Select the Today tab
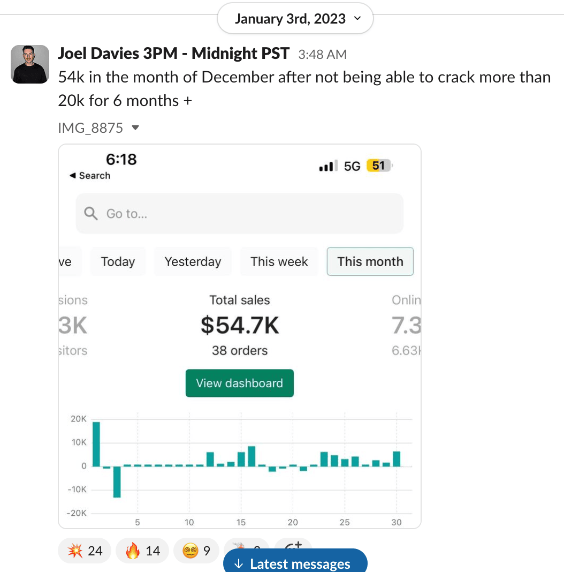Viewport: 564px width, 572px height. click(x=118, y=261)
